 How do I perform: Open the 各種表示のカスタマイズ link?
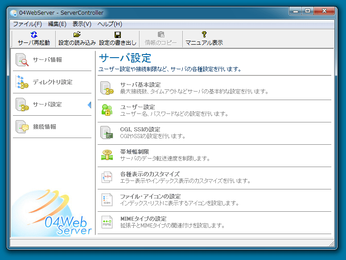[x=150, y=174]
